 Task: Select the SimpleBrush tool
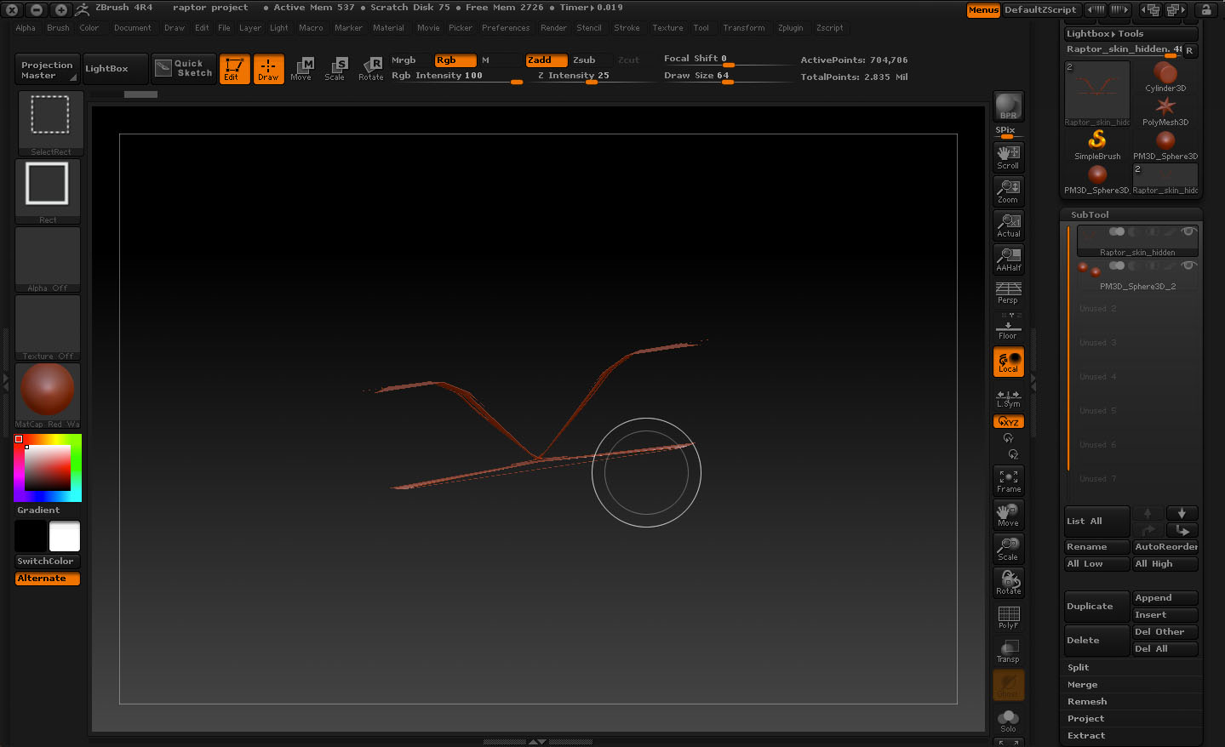(1096, 141)
